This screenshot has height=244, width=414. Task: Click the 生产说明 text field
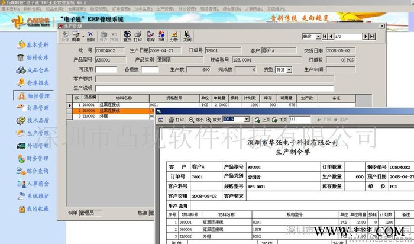tap(215, 88)
